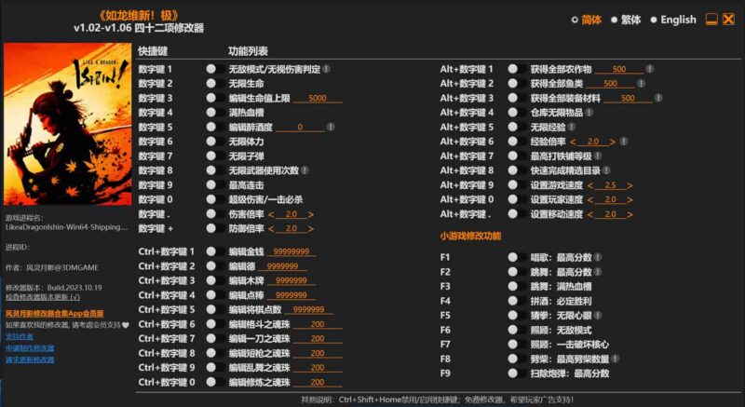The height and width of the screenshot is (407, 745).
Task: Toggle 仓库无限物品 switch
Action: click(517, 113)
